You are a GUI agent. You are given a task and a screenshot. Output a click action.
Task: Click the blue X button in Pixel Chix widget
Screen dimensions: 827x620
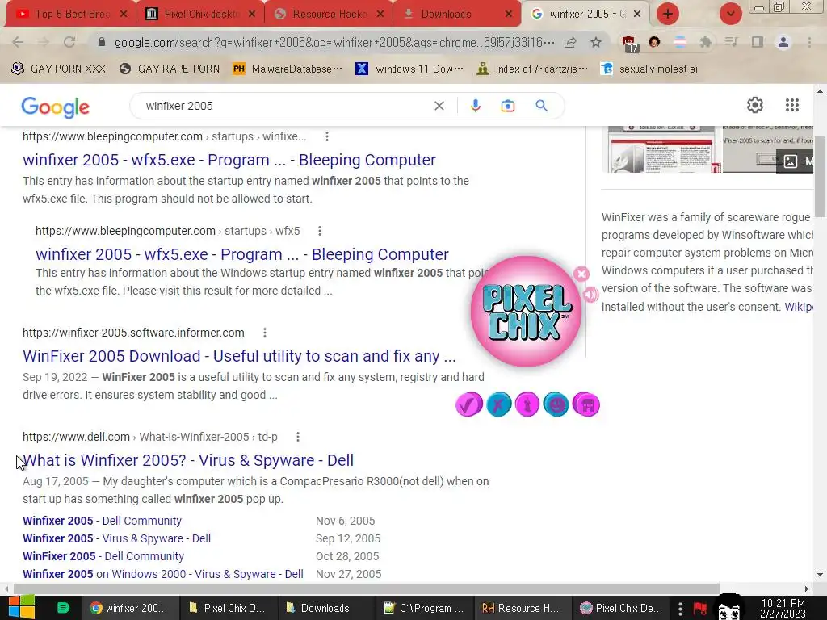[x=498, y=404]
